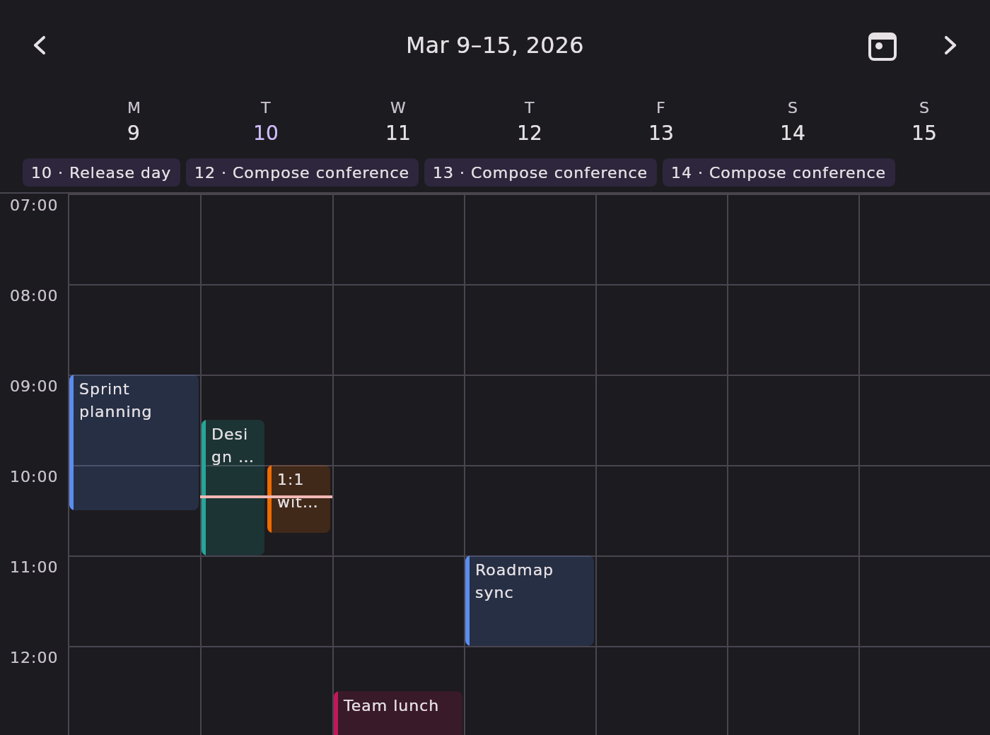Open the Sprint planning event
The image size is (990, 735).
coord(134,442)
